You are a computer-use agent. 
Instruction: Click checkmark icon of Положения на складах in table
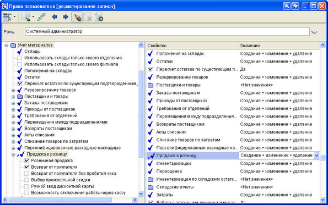[x=150, y=54]
